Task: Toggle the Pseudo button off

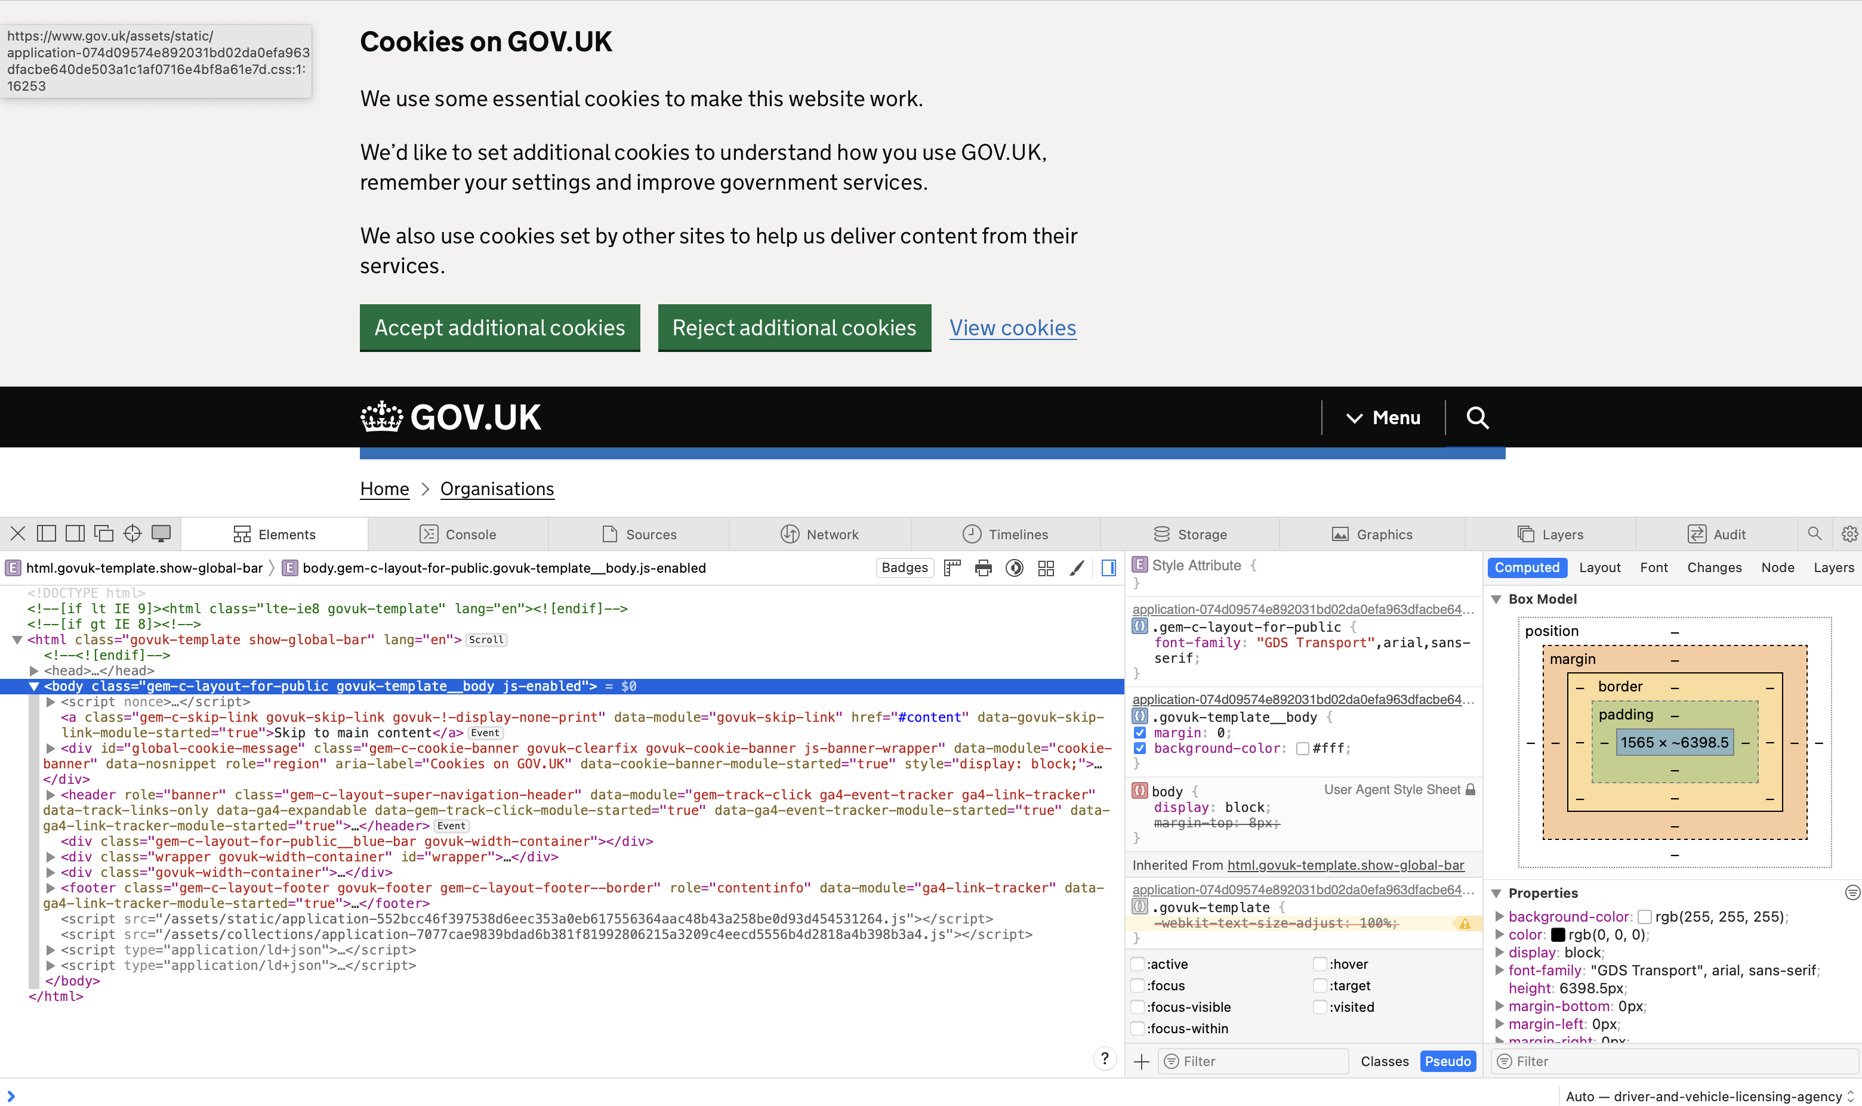Action: click(x=1448, y=1061)
